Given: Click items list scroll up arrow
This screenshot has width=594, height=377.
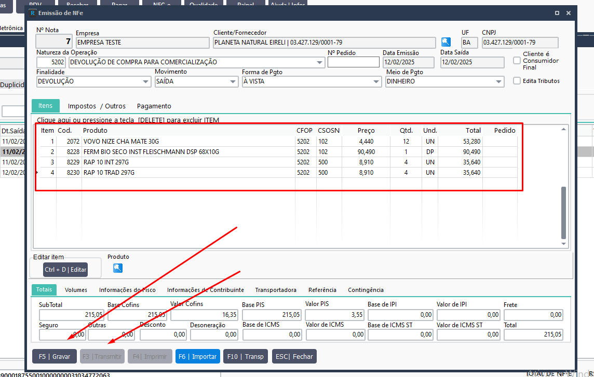Looking at the screenshot, I should tap(564, 130).
